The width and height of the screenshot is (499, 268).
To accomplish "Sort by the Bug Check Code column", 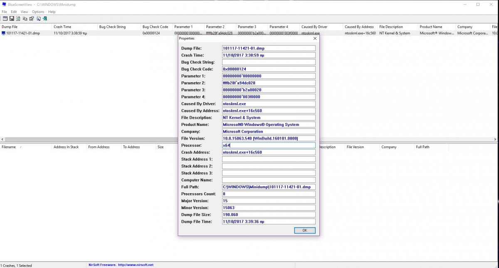I will [156, 27].
